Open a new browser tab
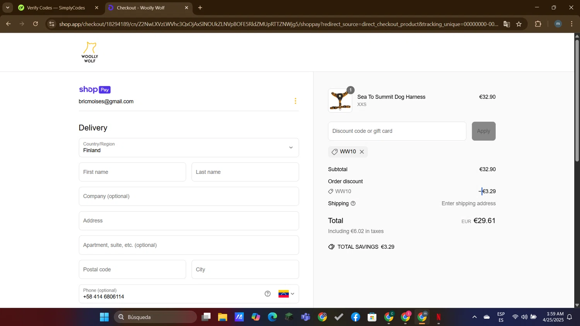The height and width of the screenshot is (326, 580). pyautogui.click(x=200, y=8)
